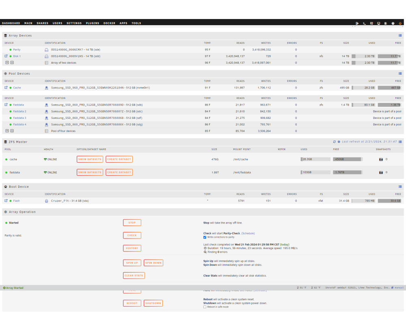
Task: Click the Fastdata 2 SSD device icon
Action: point(47,112)
